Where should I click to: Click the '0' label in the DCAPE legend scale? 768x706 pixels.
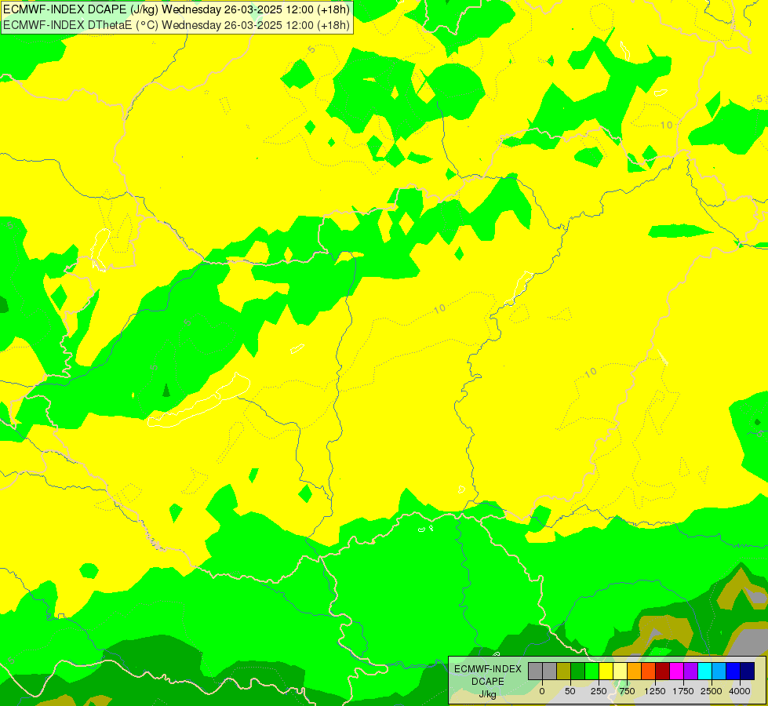tap(542, 691)
